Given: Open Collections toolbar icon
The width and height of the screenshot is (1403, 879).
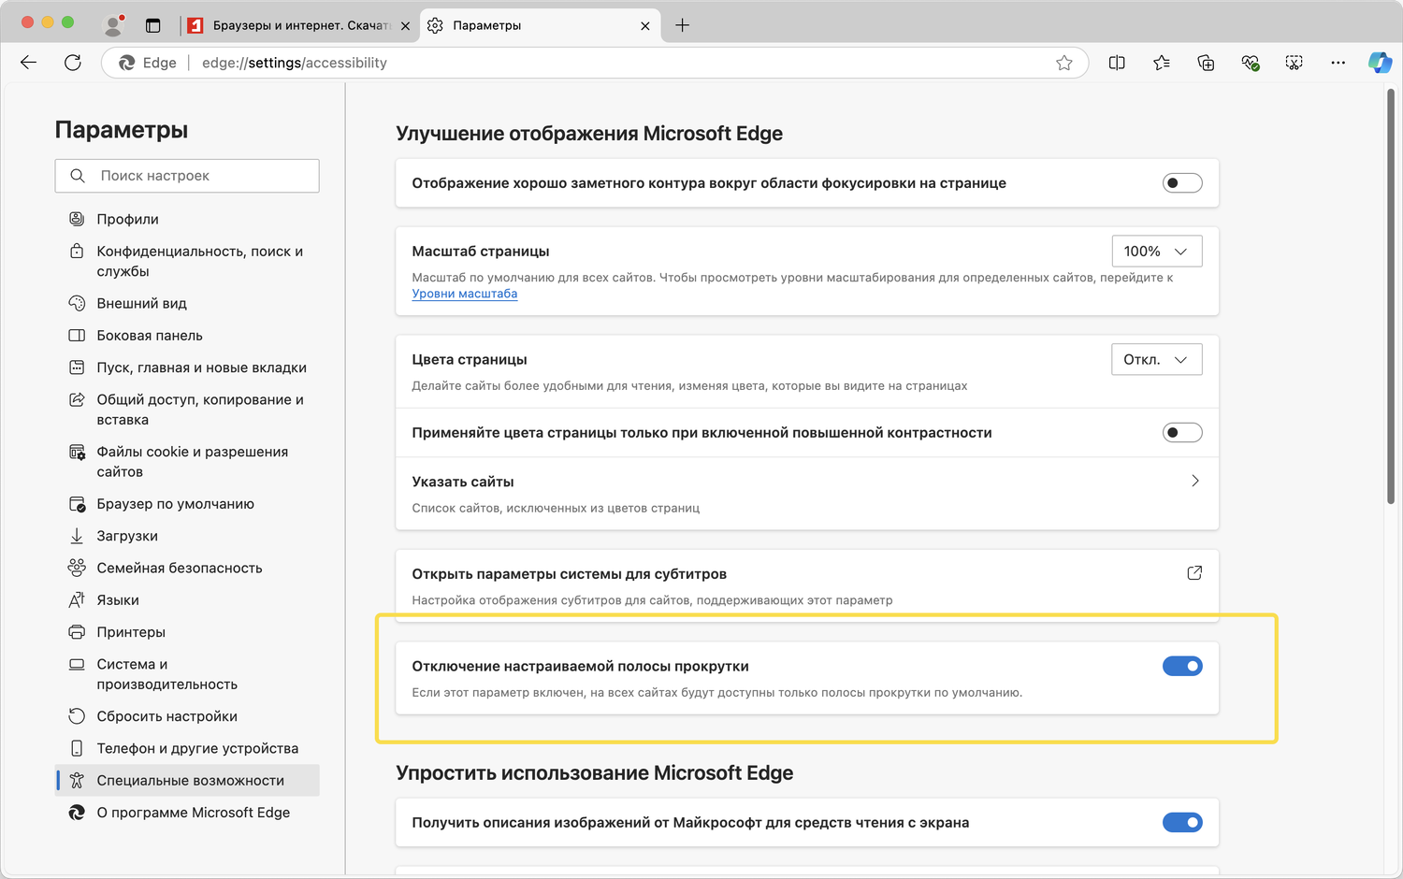Looking at the screenshot, I should click(x=1206, y=63).
